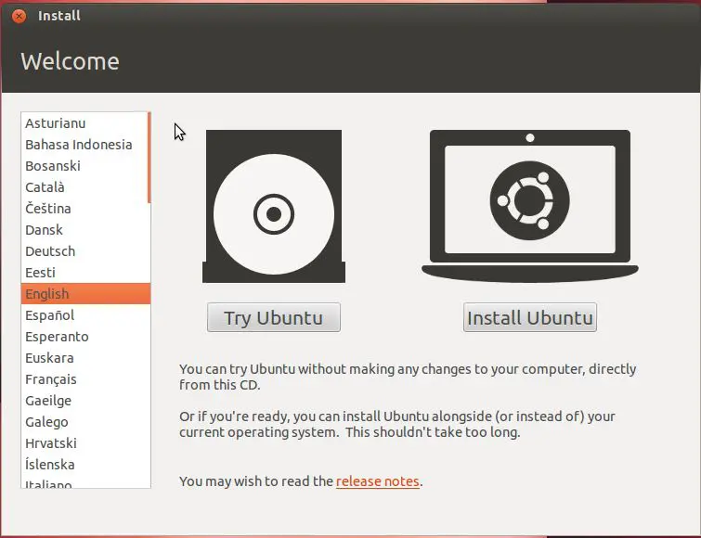
Task: Select Eesti language
Action: [84, 273]
